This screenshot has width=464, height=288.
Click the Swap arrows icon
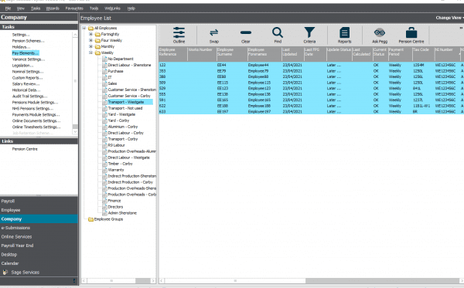click(x=214, y=32)
